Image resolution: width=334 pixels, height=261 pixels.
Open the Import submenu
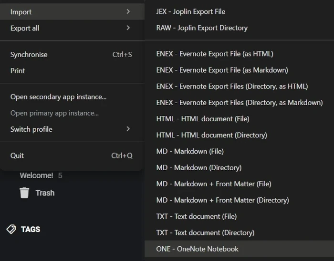72,12
